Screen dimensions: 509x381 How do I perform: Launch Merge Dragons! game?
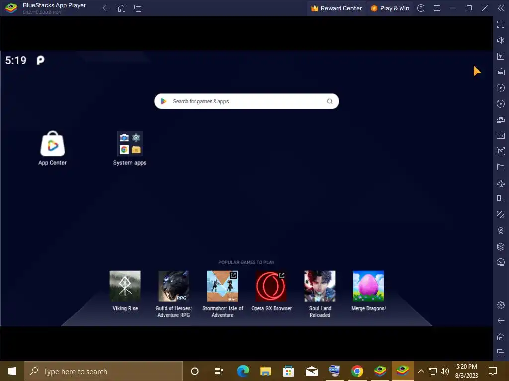click(368, 286)
